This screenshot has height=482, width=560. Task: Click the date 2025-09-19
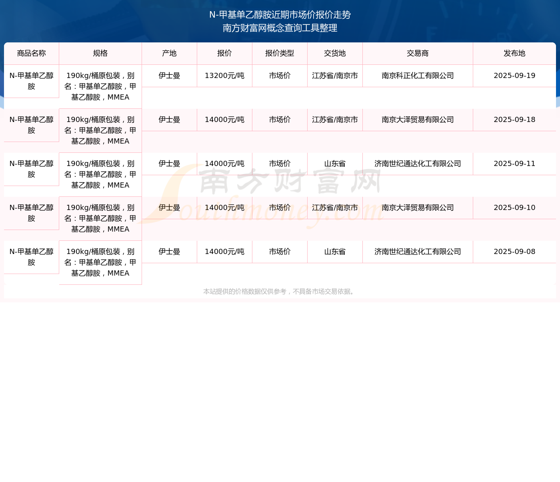point(514,76)
